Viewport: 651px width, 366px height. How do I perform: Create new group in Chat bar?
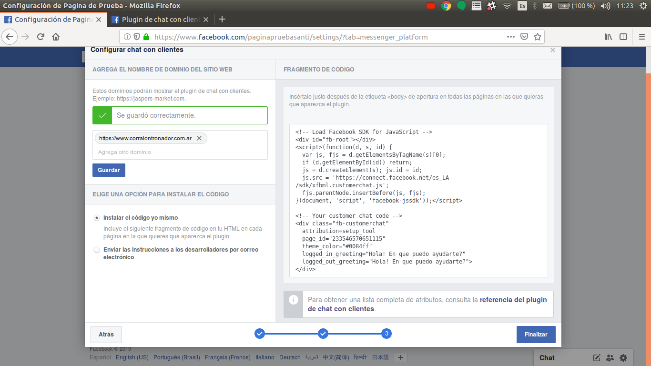610,358
